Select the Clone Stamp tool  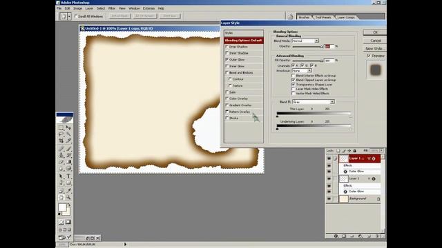tap(61, 155)
